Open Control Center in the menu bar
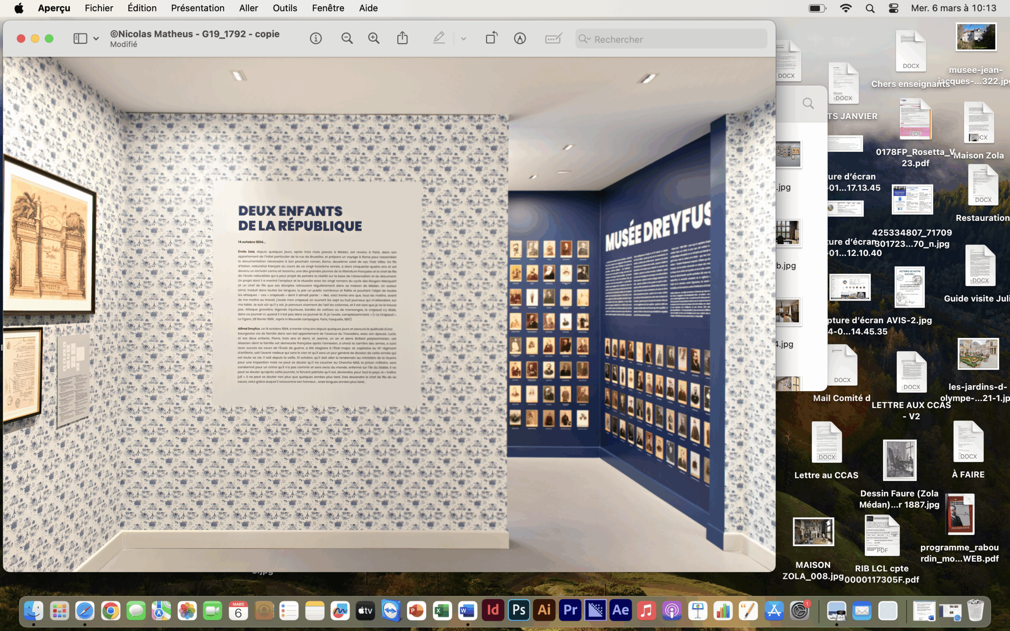The image size is (1010, 631). tap(893, 8)
